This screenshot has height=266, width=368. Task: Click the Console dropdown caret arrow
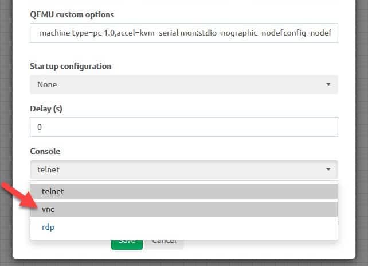[x=328, y=169]
